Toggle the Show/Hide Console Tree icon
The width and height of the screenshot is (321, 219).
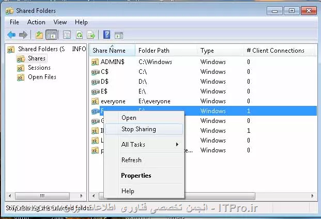tap(52, 35)
